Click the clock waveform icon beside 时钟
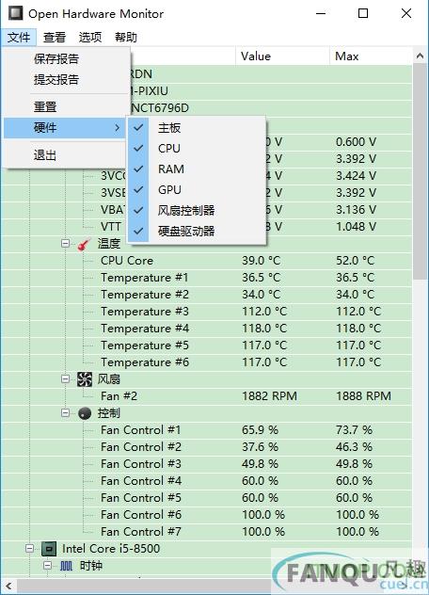 click(66, 566)
